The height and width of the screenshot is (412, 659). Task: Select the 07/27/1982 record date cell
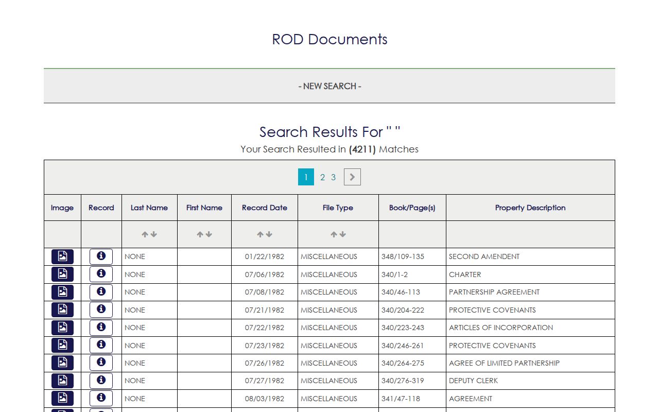(265, 381)
